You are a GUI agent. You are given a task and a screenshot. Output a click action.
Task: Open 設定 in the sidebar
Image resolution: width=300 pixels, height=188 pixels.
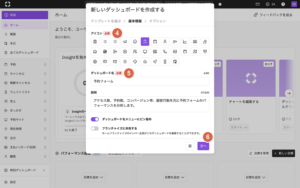[25, 182]
